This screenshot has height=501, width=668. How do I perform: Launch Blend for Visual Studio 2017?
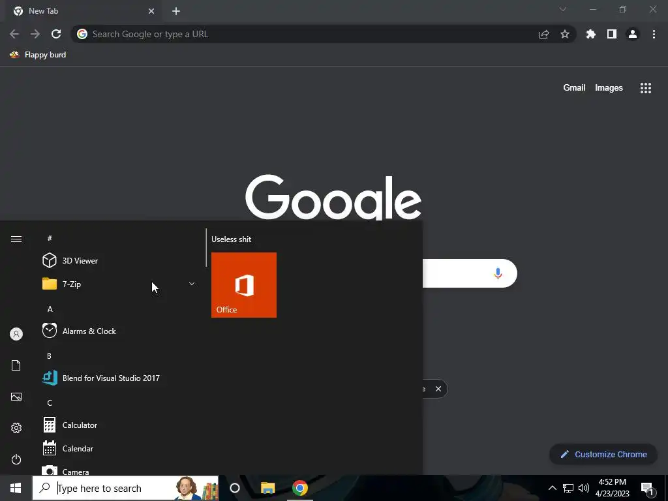click(x=121, y=378)
